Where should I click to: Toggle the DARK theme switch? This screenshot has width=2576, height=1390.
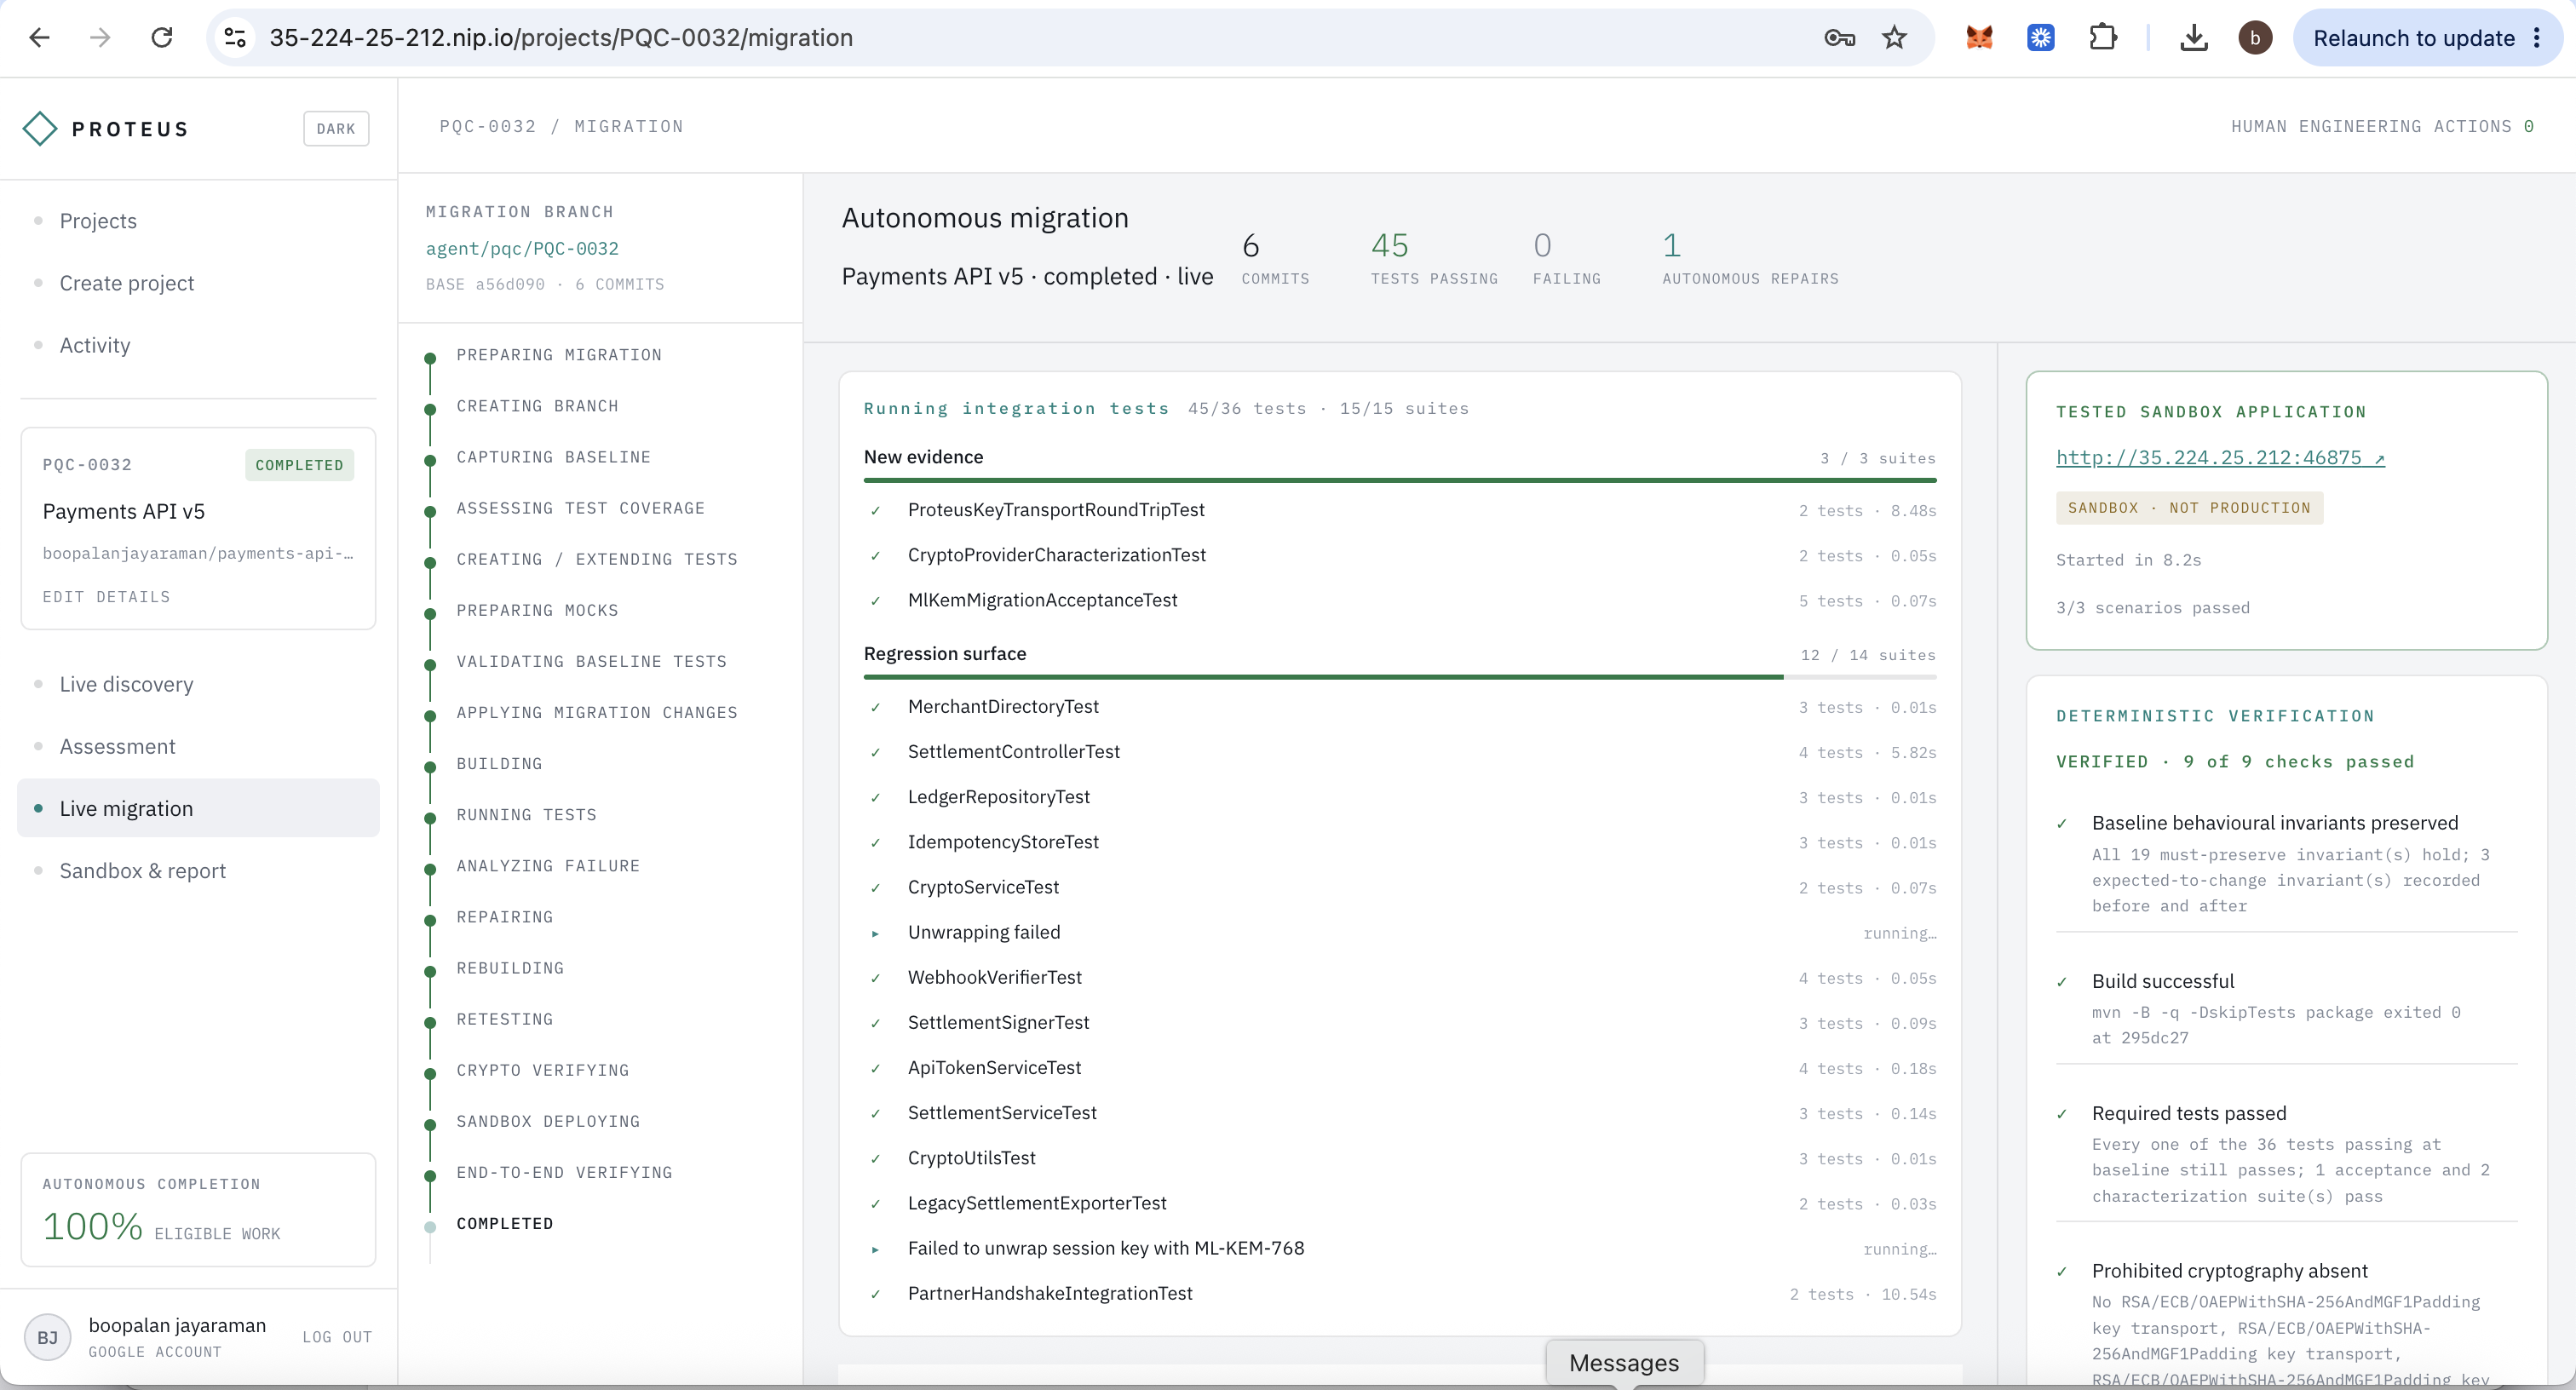[336, 128]
